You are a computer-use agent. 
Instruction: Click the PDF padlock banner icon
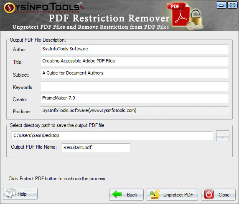point(185,16)
